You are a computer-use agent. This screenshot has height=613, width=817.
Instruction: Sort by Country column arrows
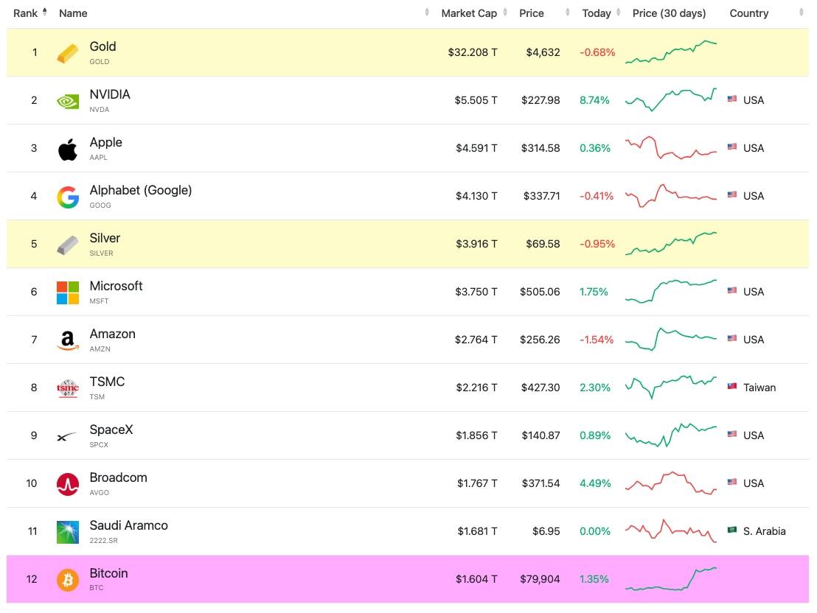(x=802, y=13)
